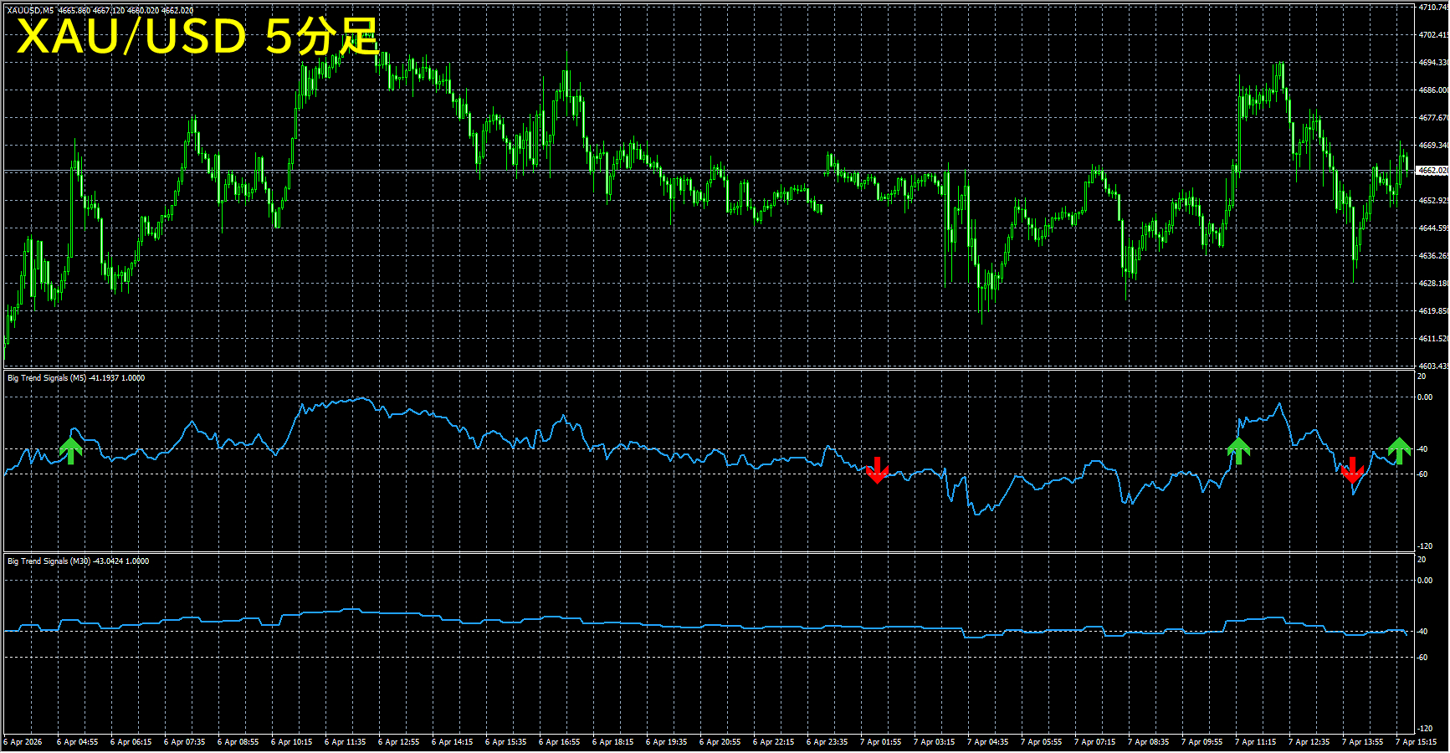Screen dimensions: 1450x753
Task: Click the 7 Apr 08:35 time label
Action: (x=1148, y=742)
